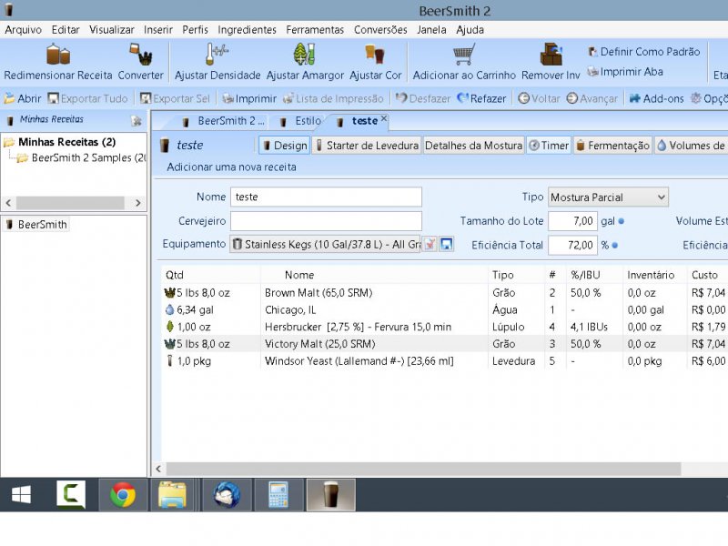Open the Conversões menu
The height and width of the screenshot is (546, 728).
[380, 30]
